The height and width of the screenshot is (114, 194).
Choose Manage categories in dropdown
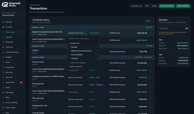(x=76, y=66)
